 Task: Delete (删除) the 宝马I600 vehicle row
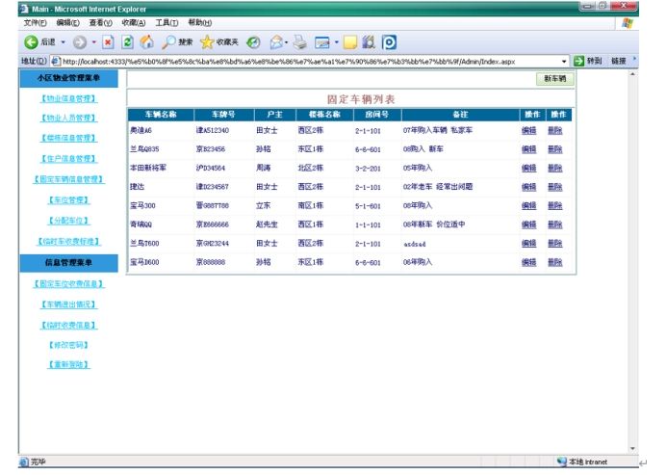pyautogui.click(x=555, y=262)
